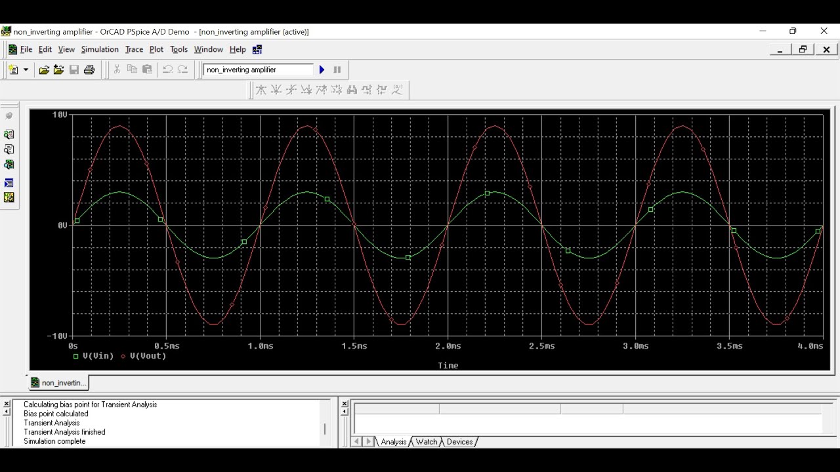Click the second cursor tool icon
The width and height of the screenshot is (840, 472).
pos(276,90)
